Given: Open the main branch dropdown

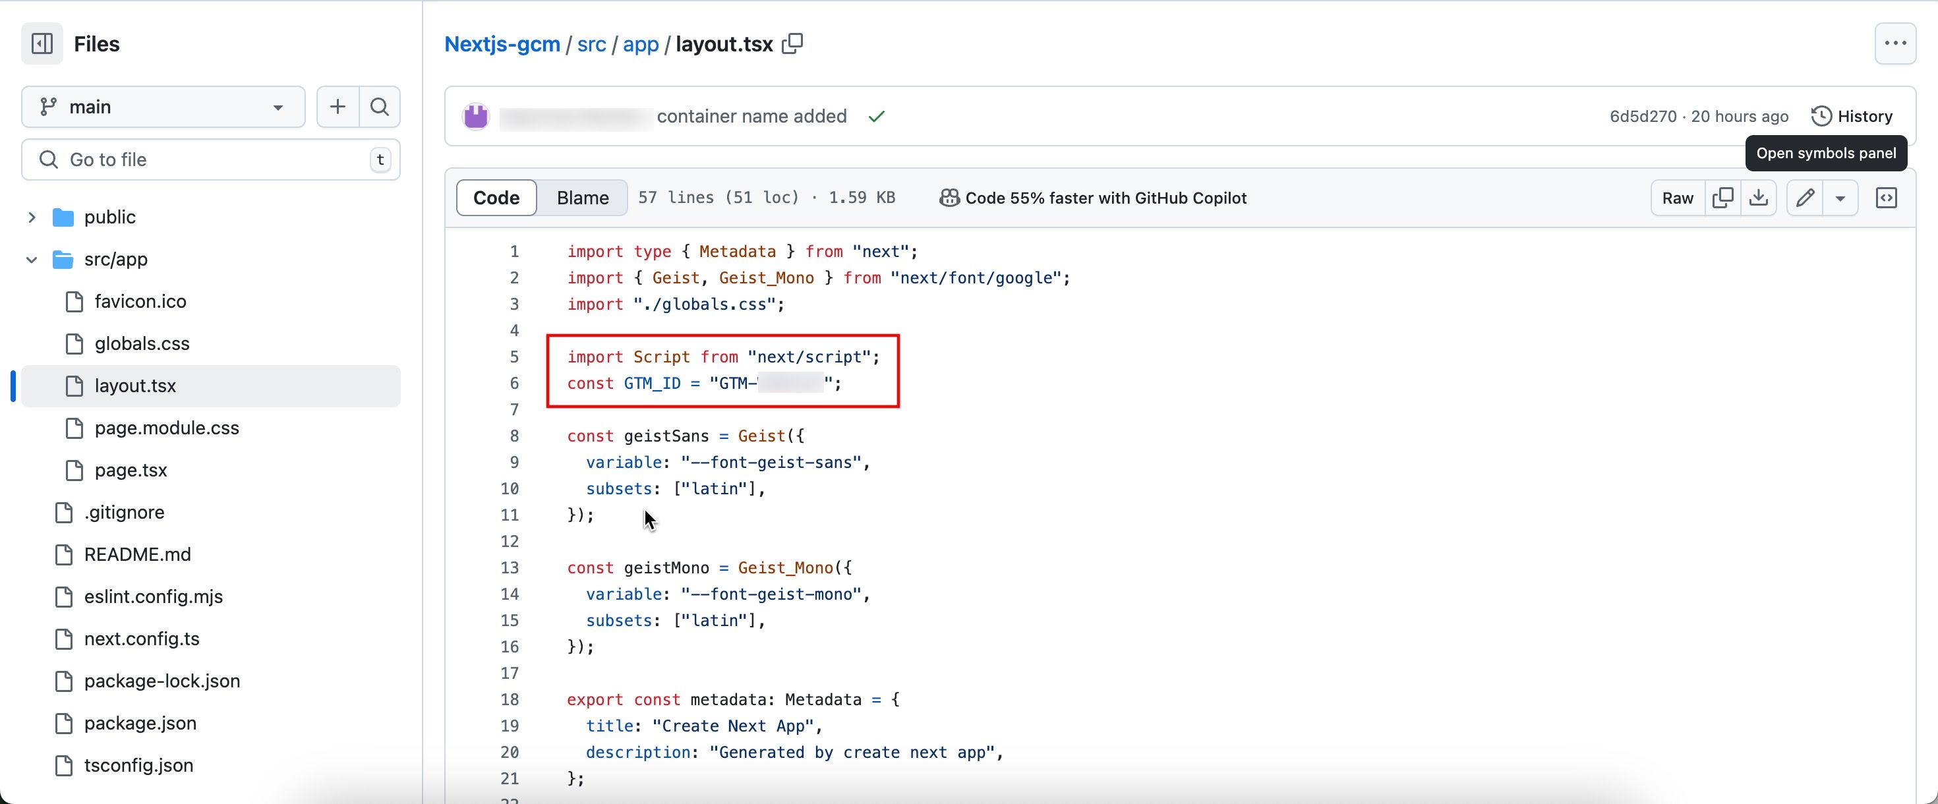Looking at the screenshot, I should (163, 107).
